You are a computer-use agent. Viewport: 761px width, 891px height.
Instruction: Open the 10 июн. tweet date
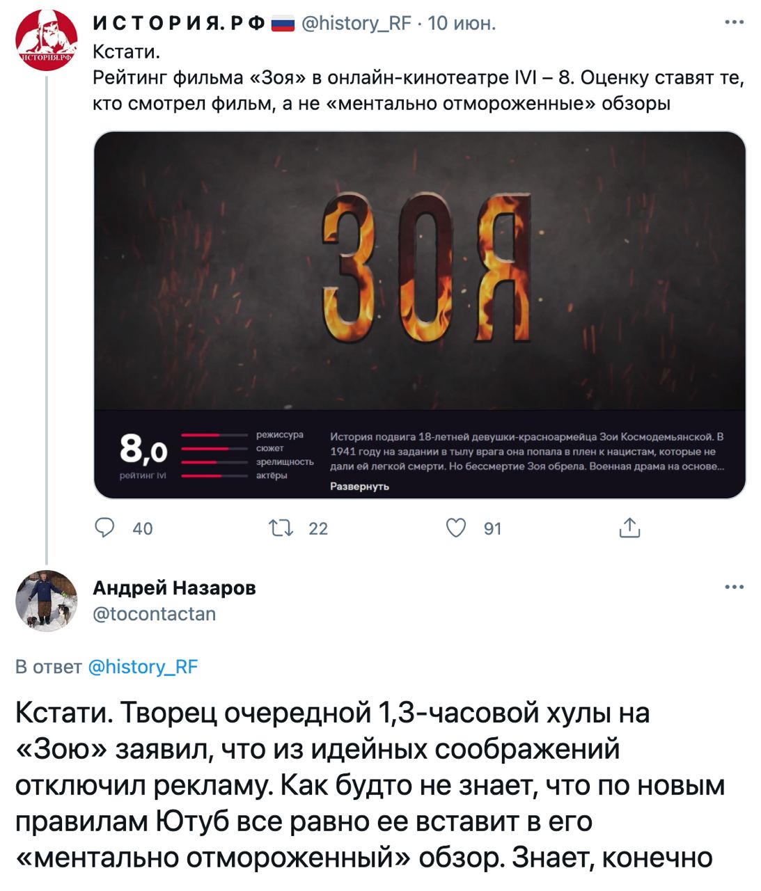(462, 24)
